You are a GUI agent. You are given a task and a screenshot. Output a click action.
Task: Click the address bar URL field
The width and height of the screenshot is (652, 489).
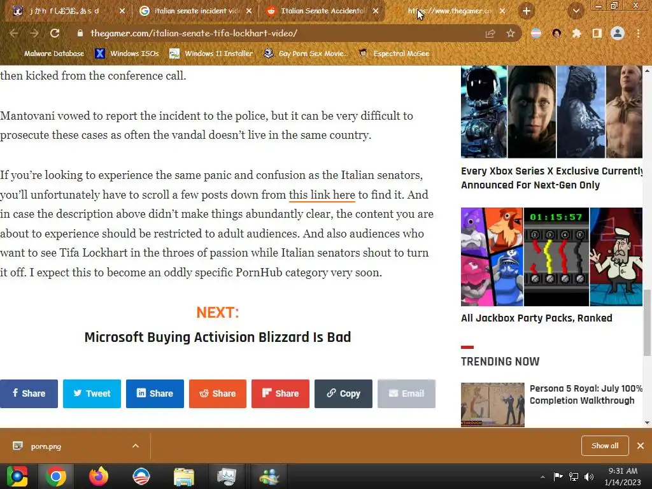click(x=283, y=33)
